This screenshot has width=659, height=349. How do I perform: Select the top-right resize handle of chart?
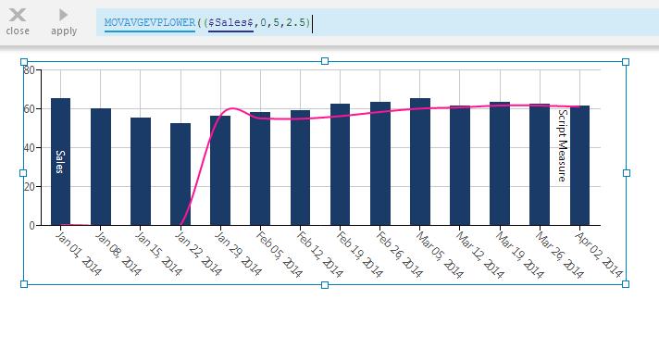pyautogui.click(x=626, y=62)
